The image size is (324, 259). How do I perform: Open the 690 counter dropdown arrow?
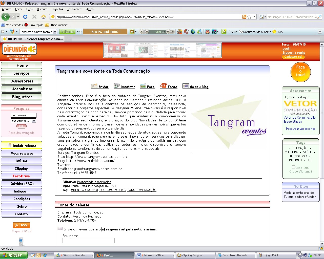(x=237, y=32)
